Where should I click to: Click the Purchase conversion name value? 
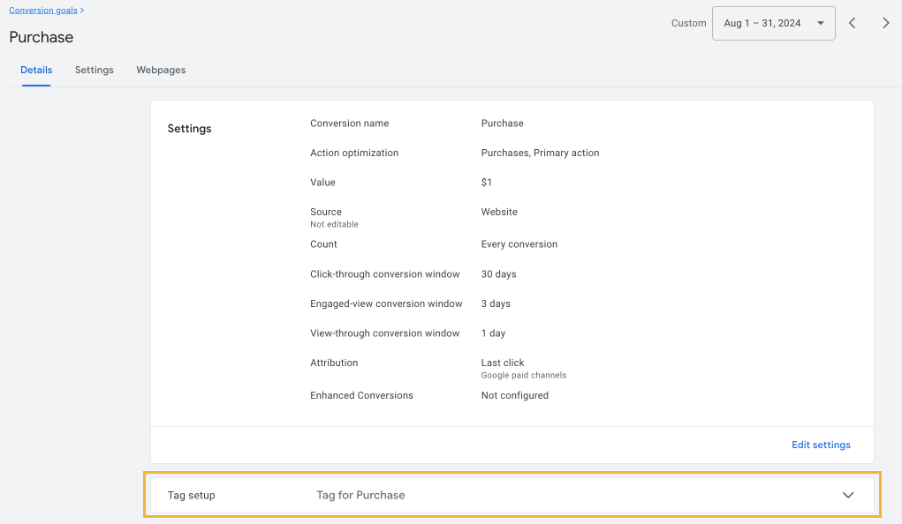502,124
